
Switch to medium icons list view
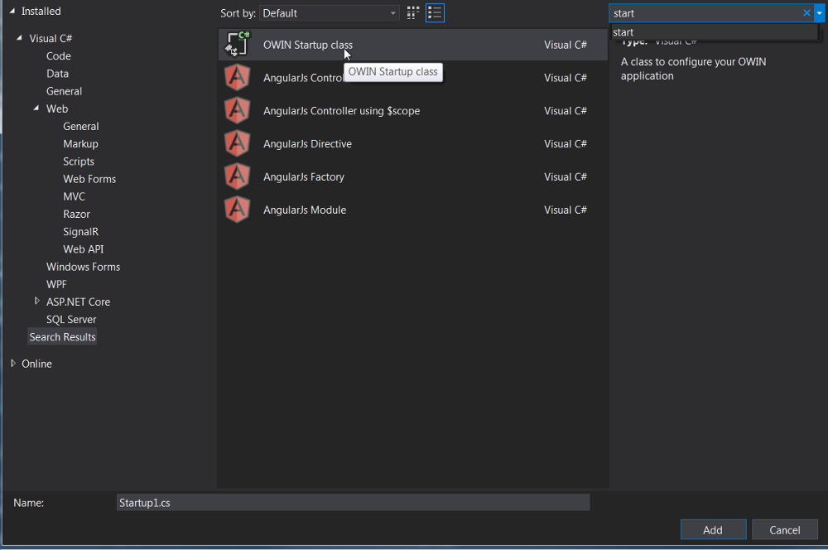coord(435,12)
